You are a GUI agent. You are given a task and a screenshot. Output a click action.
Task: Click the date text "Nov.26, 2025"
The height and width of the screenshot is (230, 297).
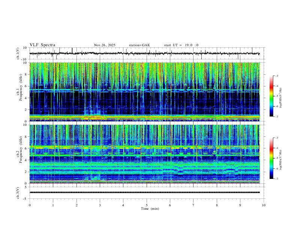[x=105, y=45]
